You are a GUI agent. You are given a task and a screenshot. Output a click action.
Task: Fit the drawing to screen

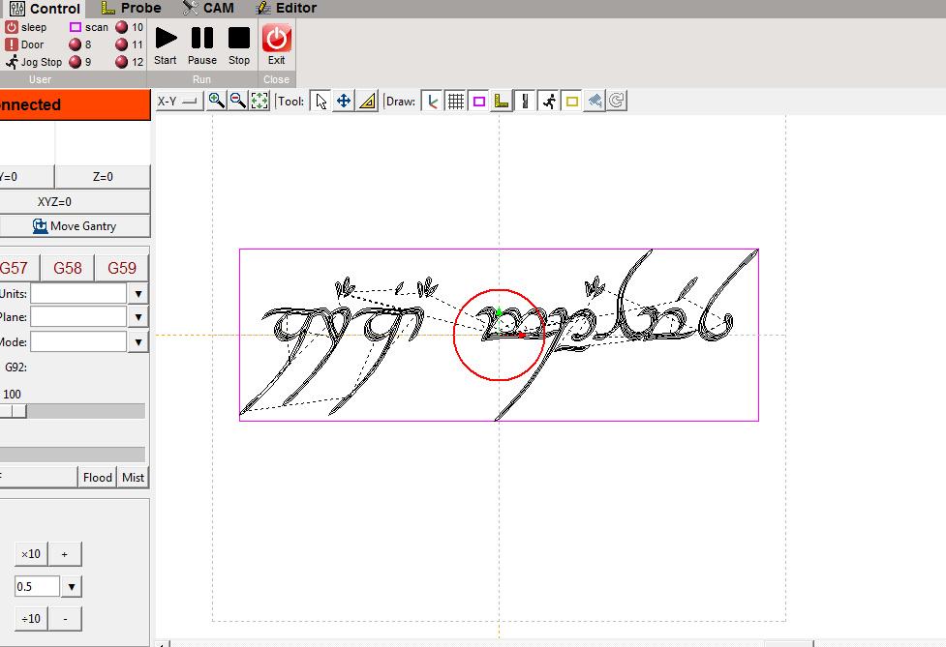pos(259,101)
